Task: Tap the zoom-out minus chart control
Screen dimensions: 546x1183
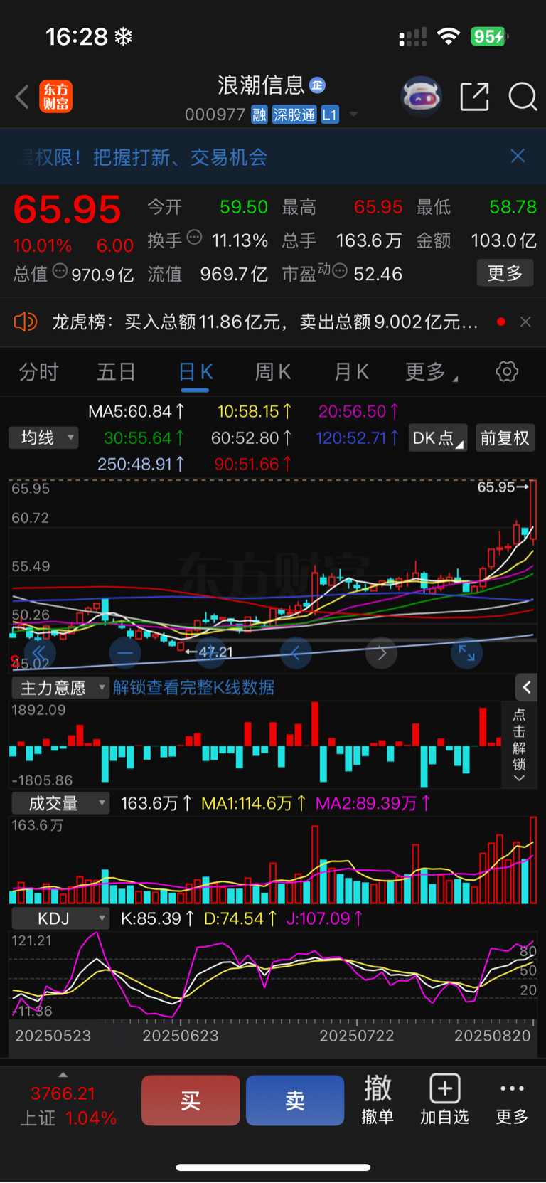Action: 125,652
